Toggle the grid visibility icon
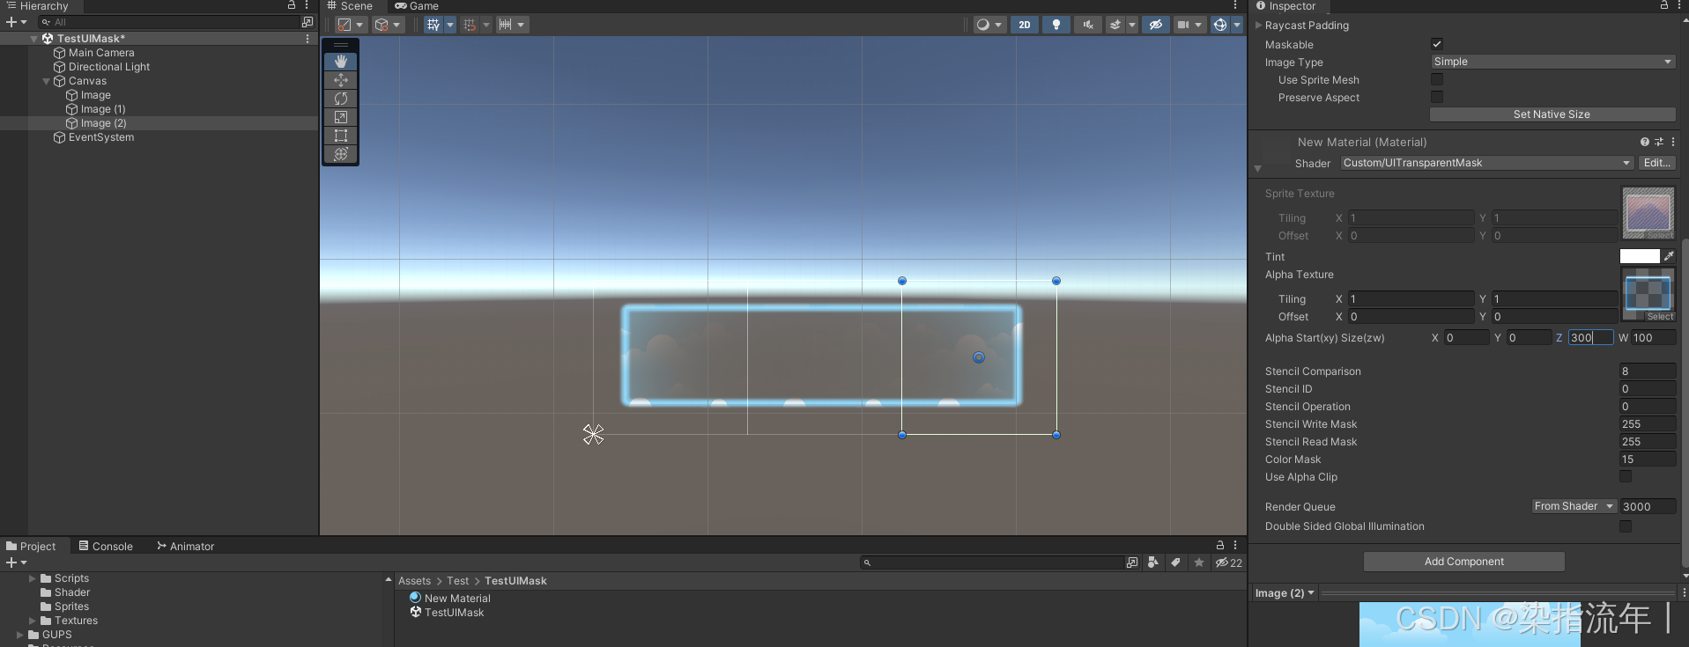Viewport: 1689px width, 647px height. pos(433,25)
